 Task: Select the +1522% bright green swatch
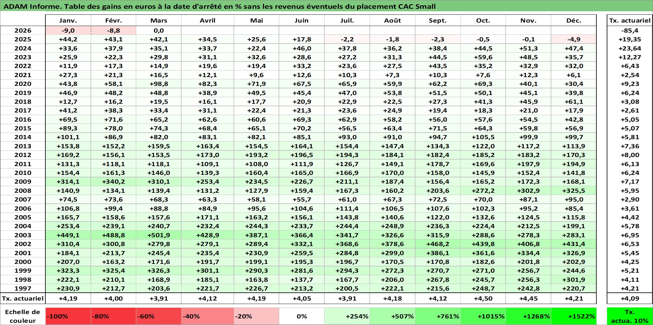click(x=574, y=316)
